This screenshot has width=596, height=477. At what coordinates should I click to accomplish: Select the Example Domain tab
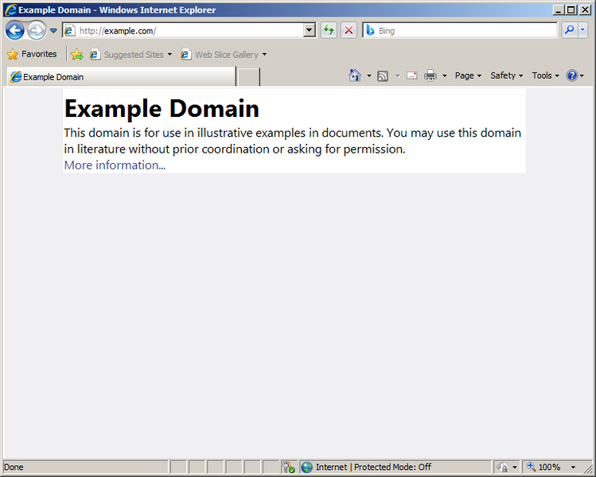coord(121,76)
